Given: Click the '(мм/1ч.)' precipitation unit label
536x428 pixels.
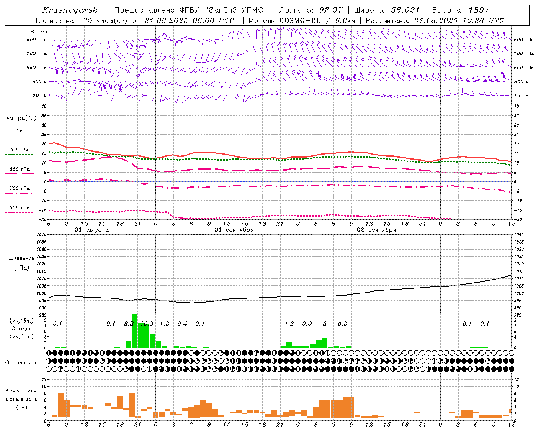Looking at the screenshot, I should (x=22, y=336).
